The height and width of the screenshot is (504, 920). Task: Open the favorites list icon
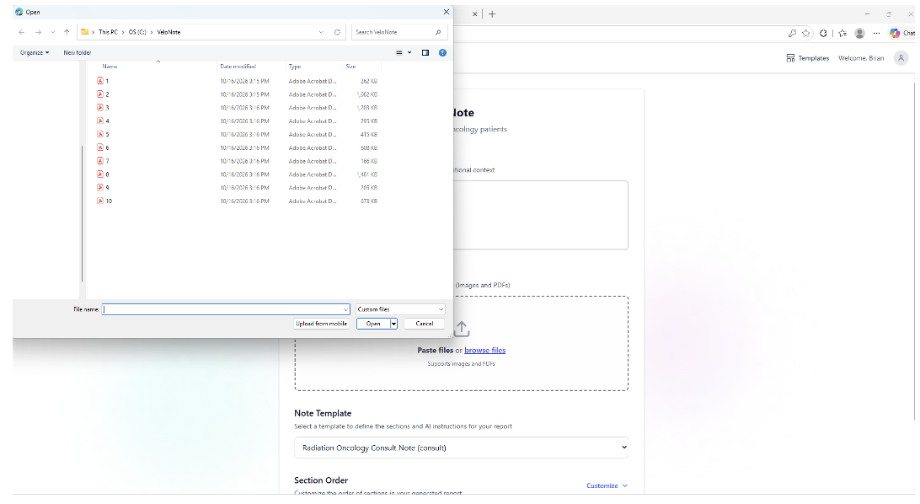pyautogui.click(x=842, y=34)
